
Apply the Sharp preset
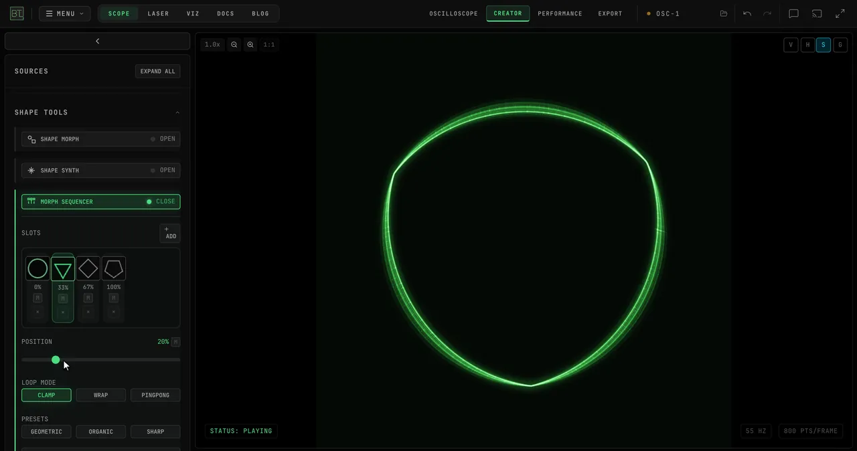155,432
